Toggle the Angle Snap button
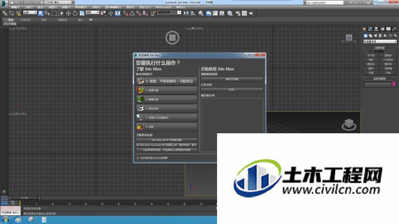399x224 pixels. tap(132, 13)
